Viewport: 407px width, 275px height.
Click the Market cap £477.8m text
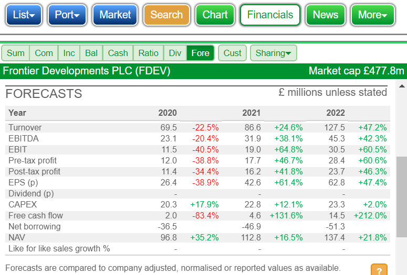pos(357,71)
